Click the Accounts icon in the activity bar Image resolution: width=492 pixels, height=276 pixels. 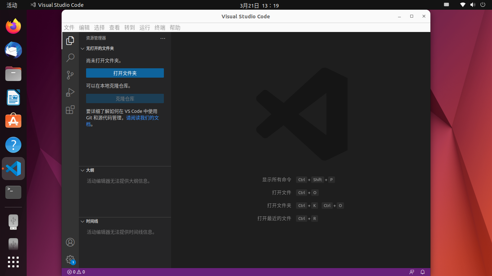[x=70, y=242]
